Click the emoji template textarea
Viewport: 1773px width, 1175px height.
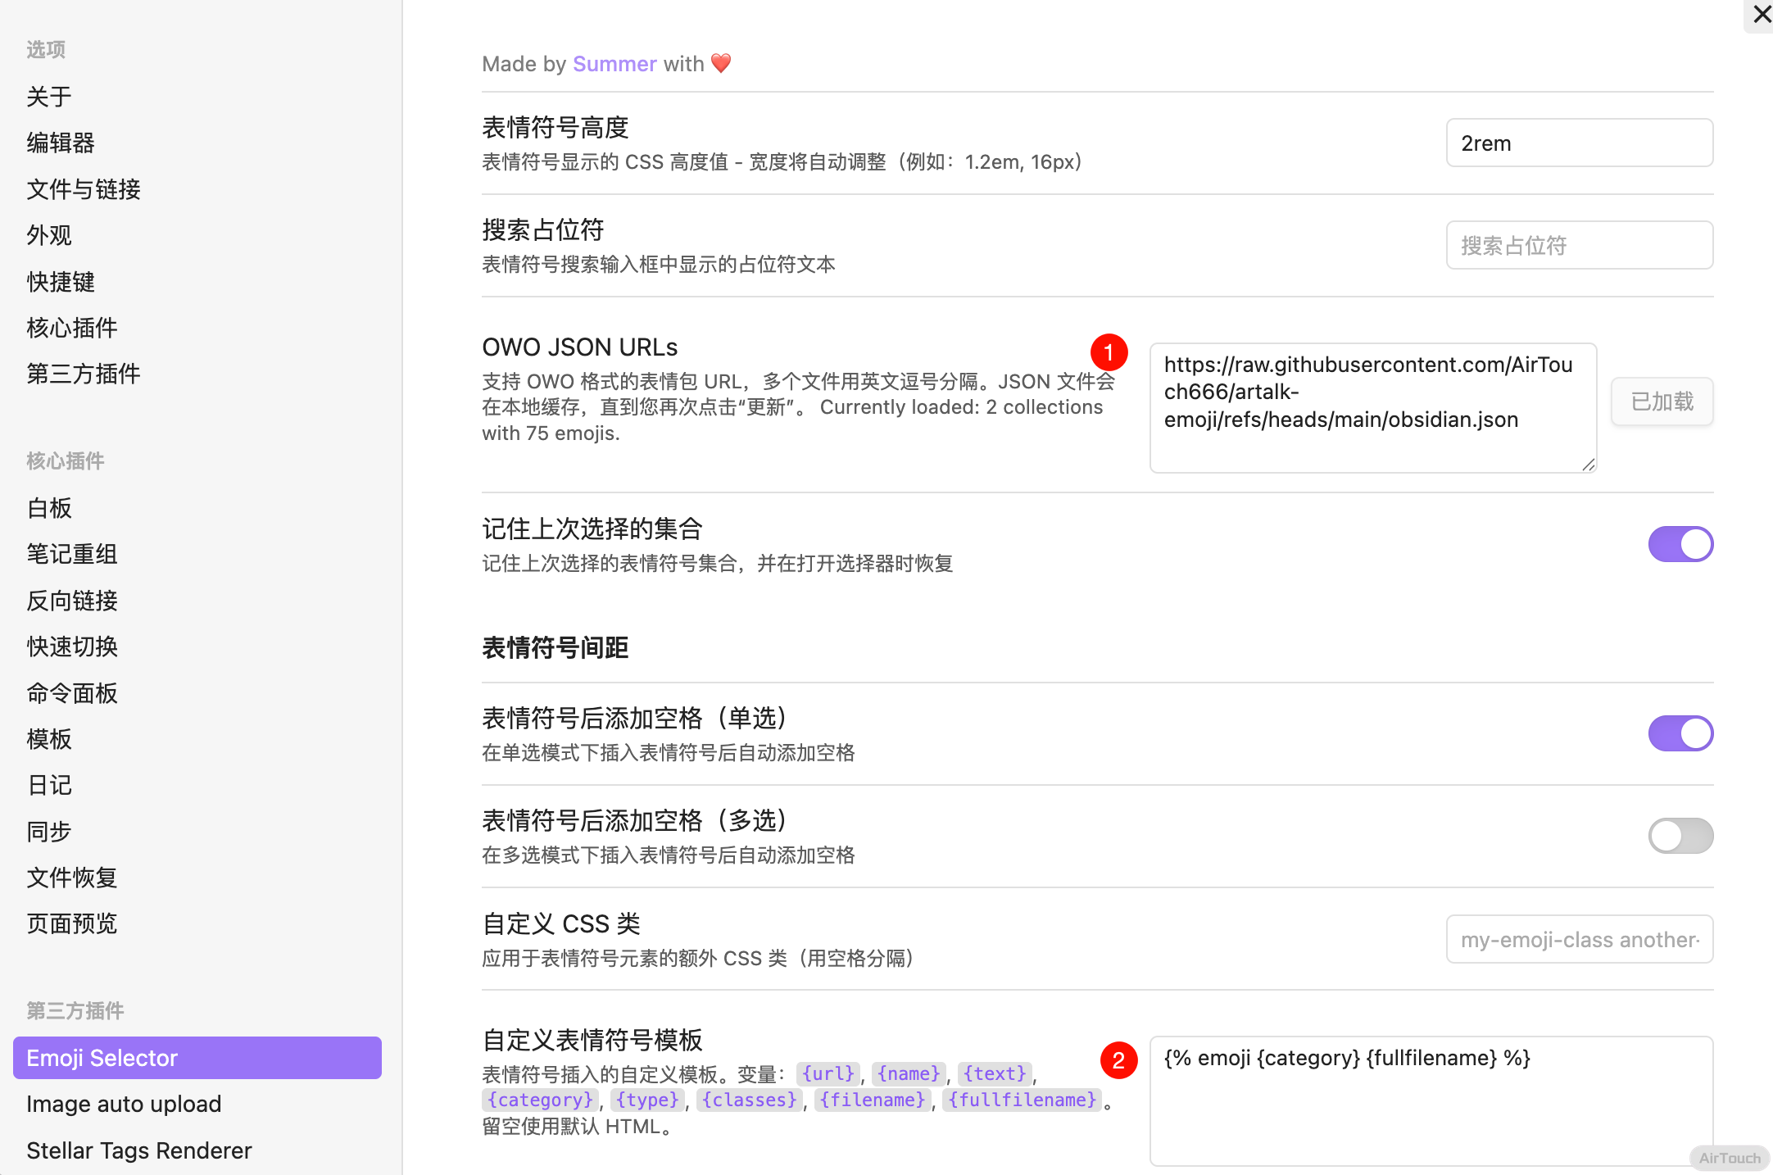pyautogui.click(x=1431, y=1100)
